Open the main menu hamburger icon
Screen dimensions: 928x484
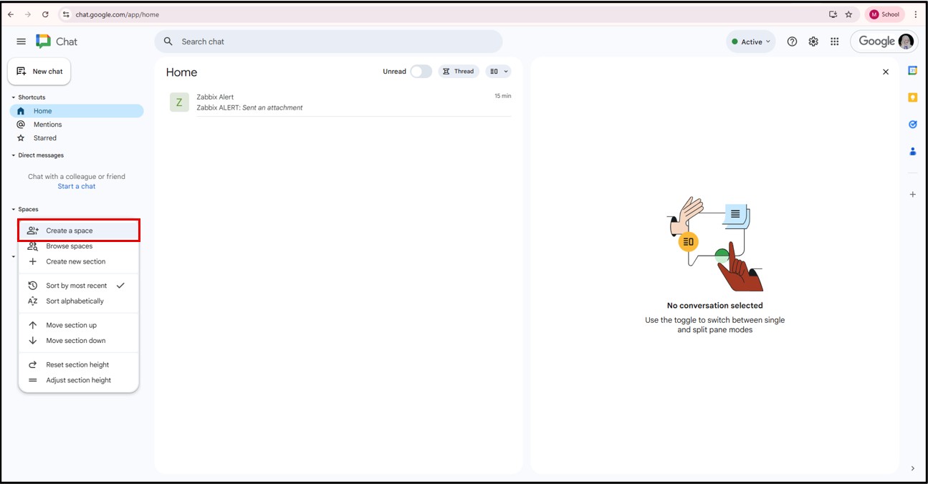[21, 42]
